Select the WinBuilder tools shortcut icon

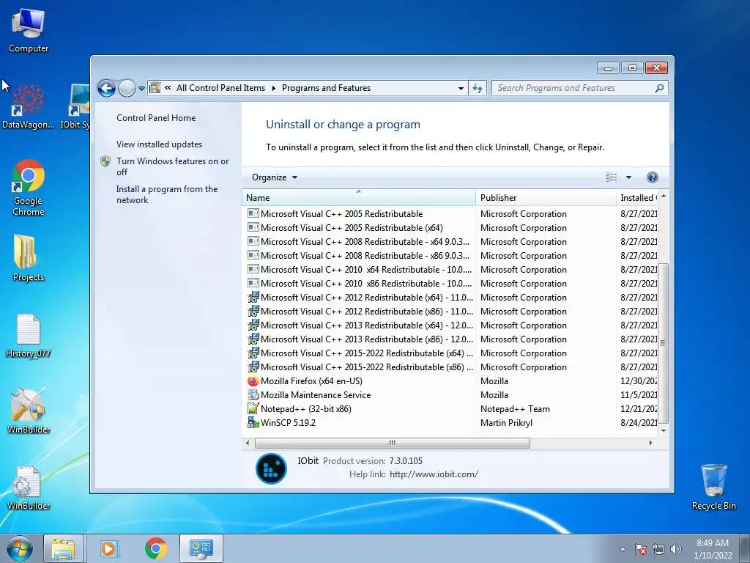pyautogui.click(x=29, y=411)
